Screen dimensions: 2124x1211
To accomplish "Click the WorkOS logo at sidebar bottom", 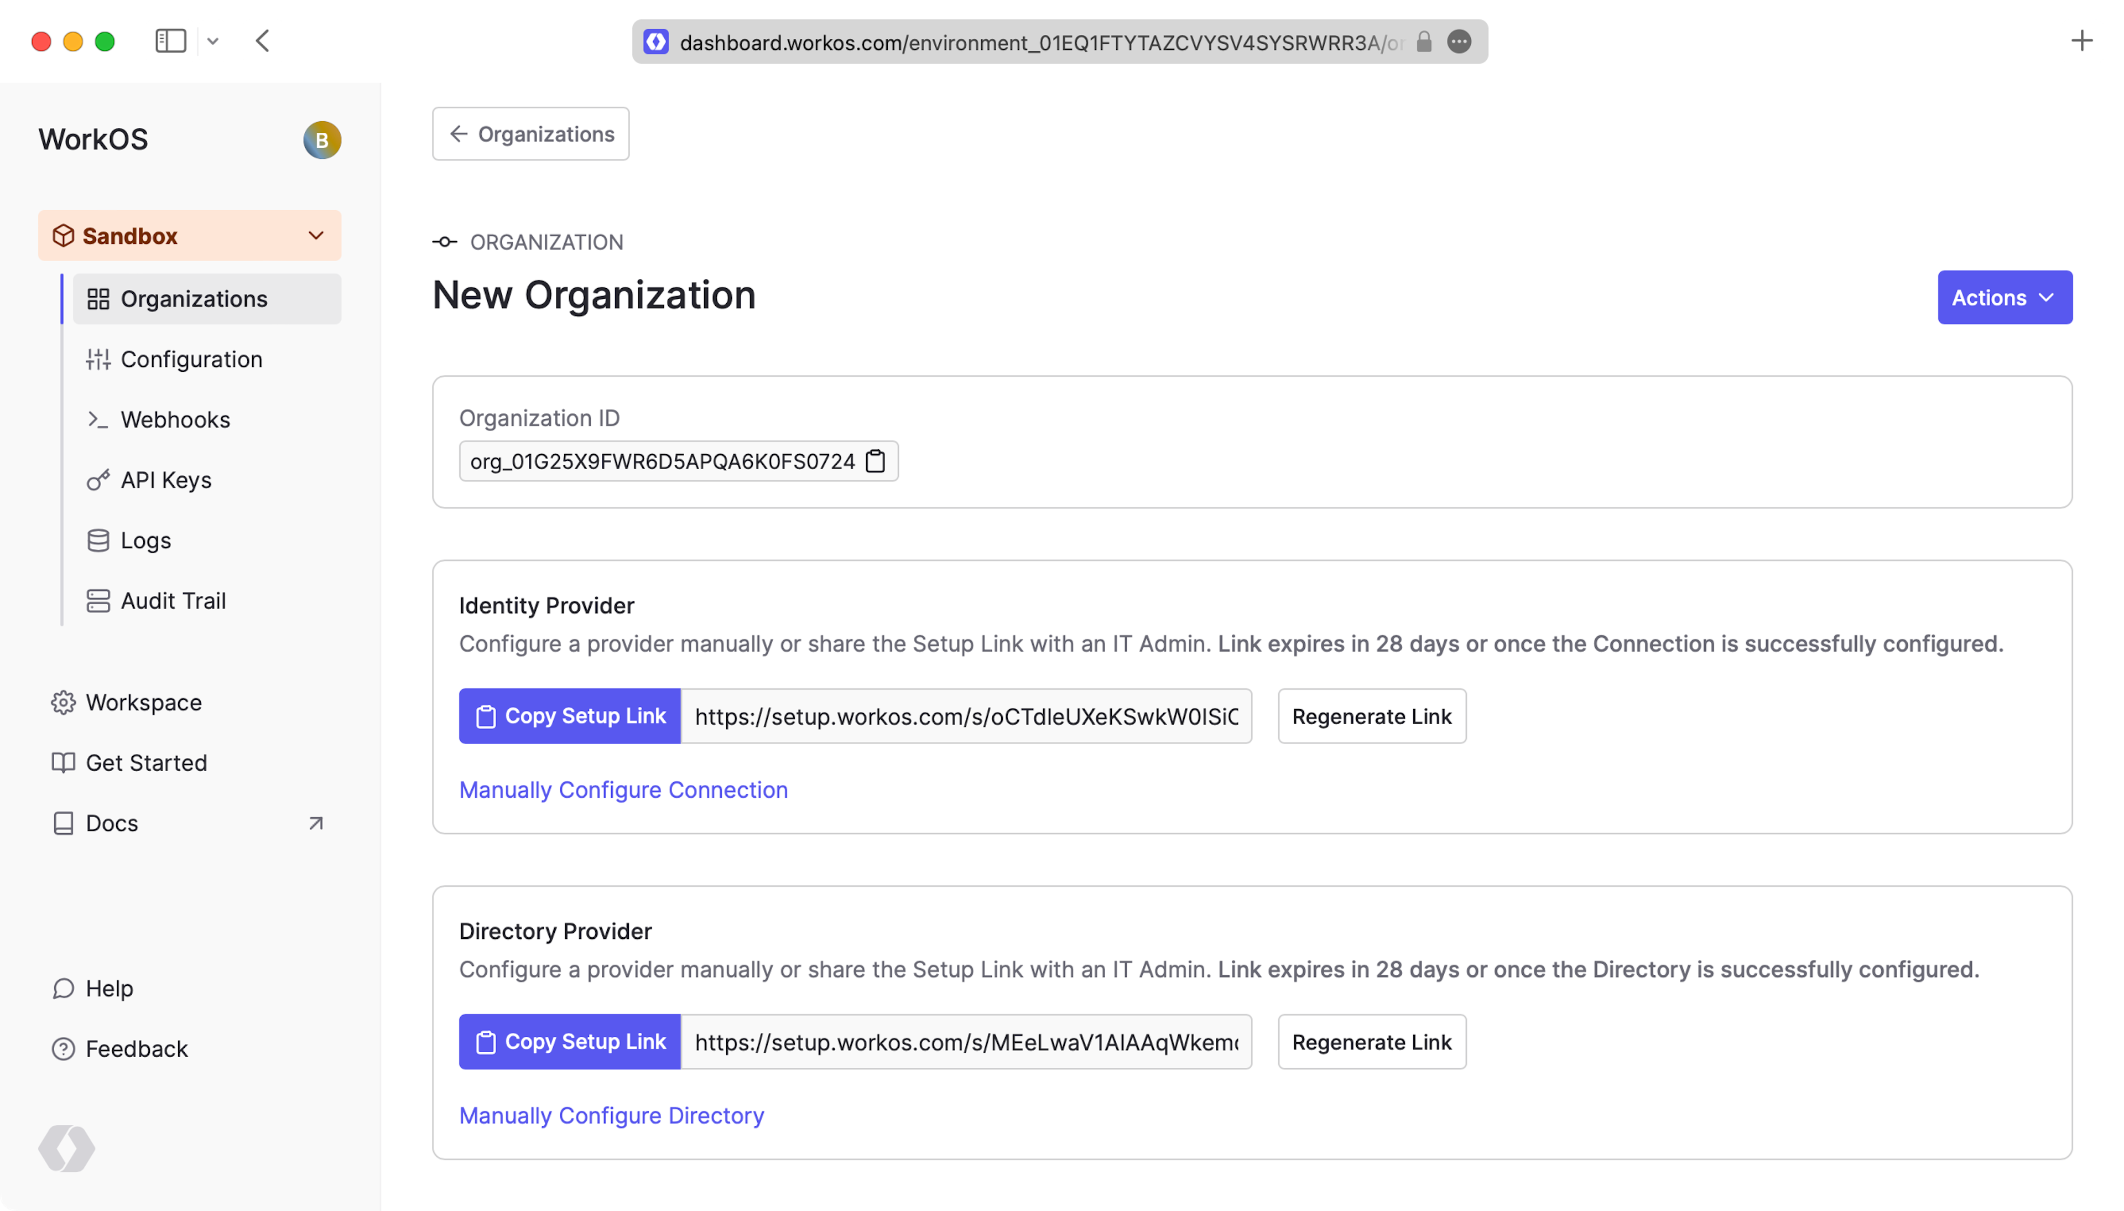I will point(66,1148).
